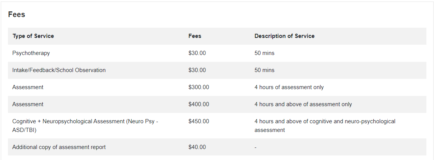
Task: Click 4 hours and above of assessment only
Action: (303, 105)
